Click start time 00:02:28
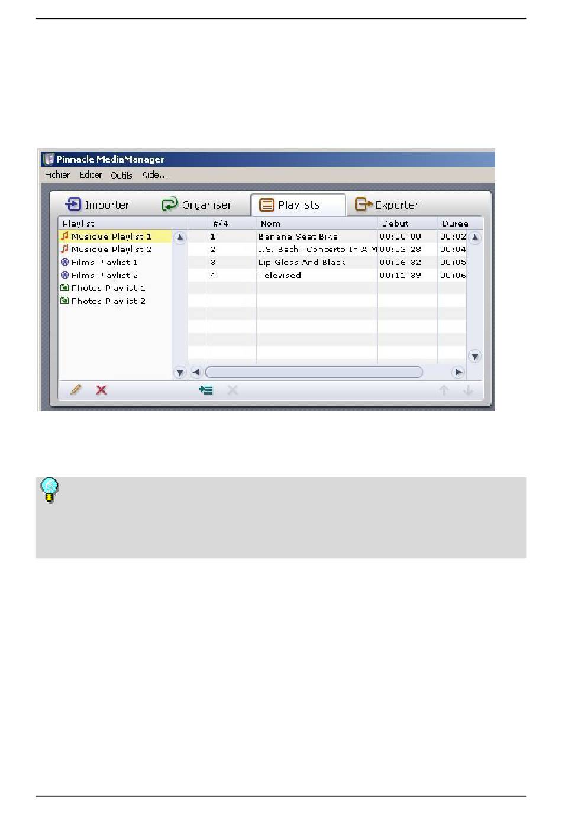Viewport: 562px width, 827px height. (x=400, y=250)
